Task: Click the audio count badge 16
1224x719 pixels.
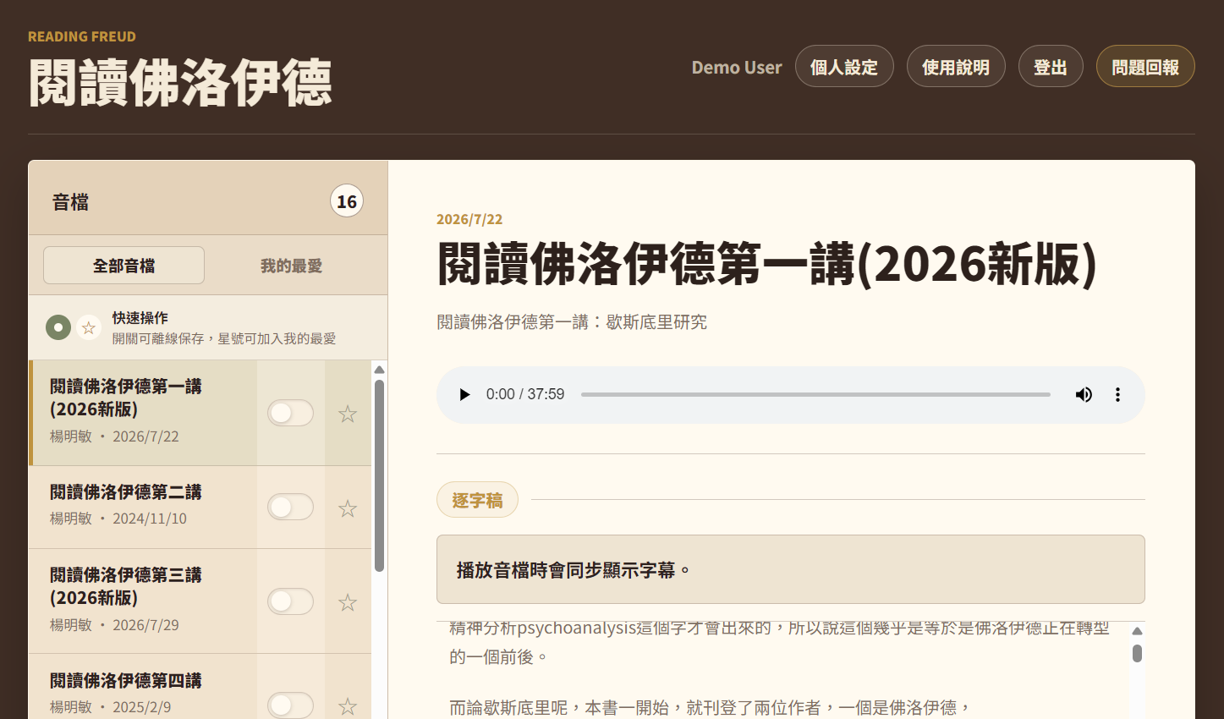Action: coord(347,201)
